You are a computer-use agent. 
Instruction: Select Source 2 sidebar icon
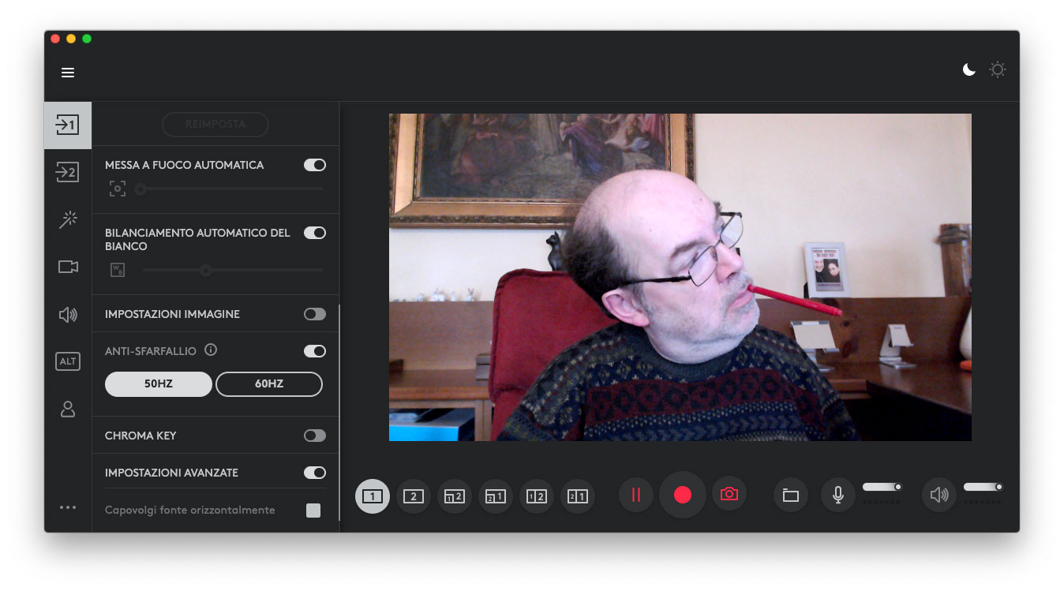pos(68,172)
